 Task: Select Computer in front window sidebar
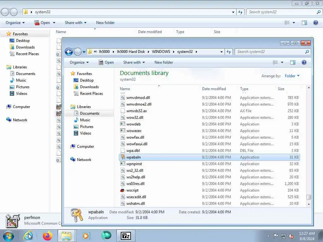pyautogui.click(x=85, y=147)
